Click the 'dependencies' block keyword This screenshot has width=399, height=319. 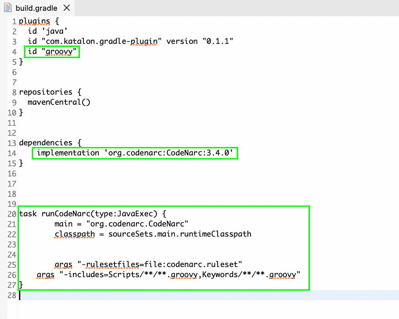[x=45, y=143]
